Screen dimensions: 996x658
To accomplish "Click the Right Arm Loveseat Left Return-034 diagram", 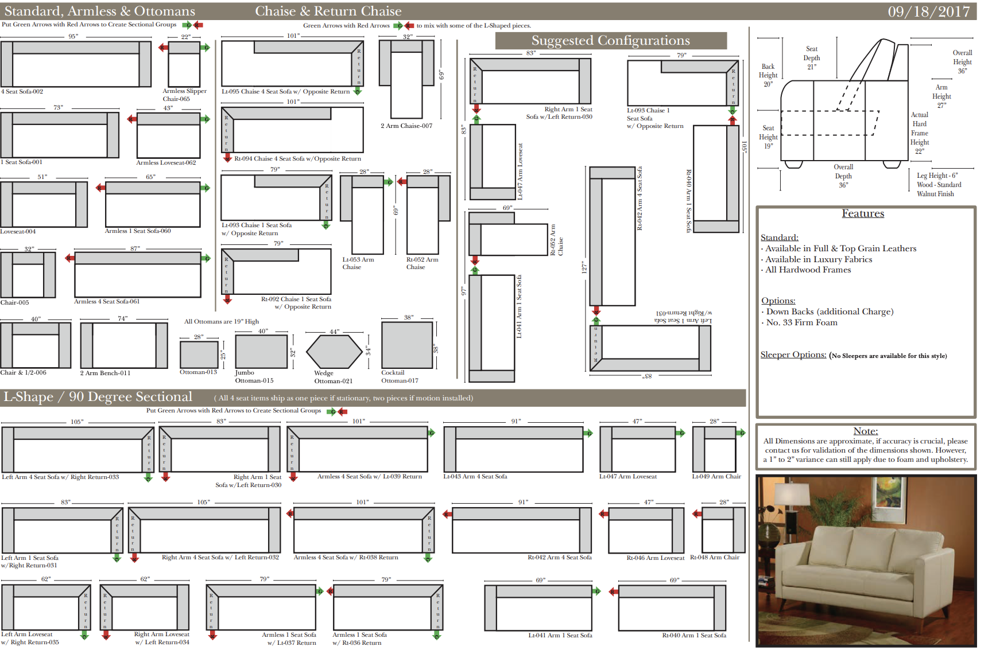I will 145,608.
